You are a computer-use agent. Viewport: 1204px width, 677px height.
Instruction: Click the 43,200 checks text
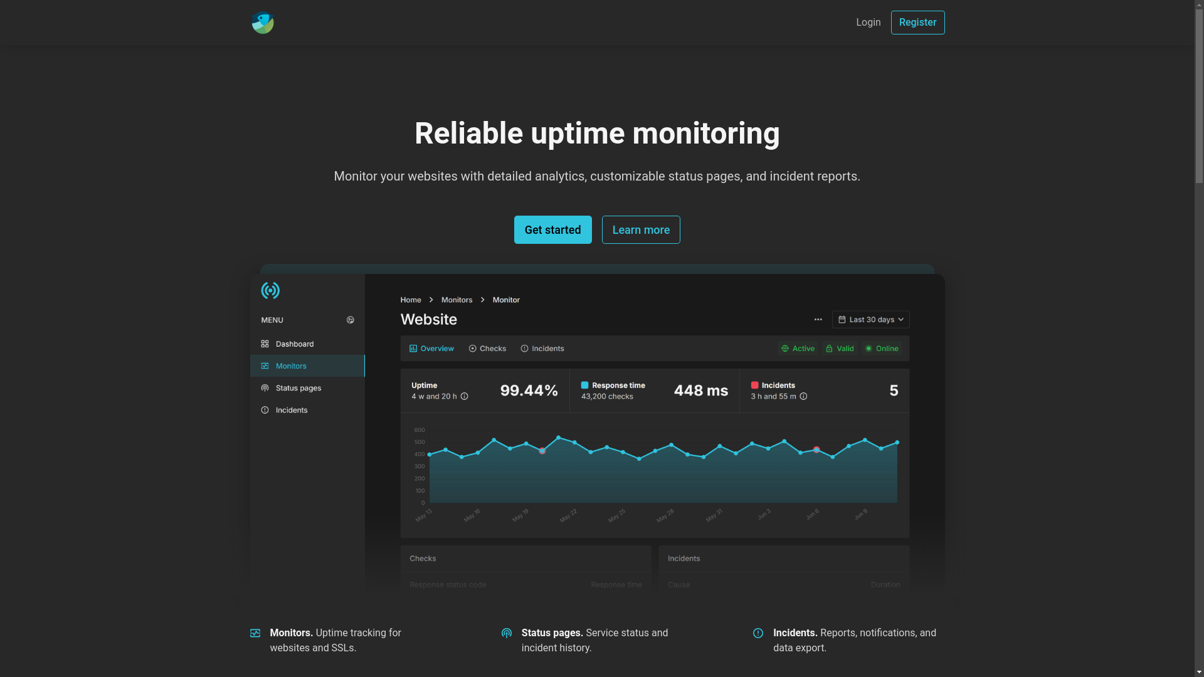(607, 396)
